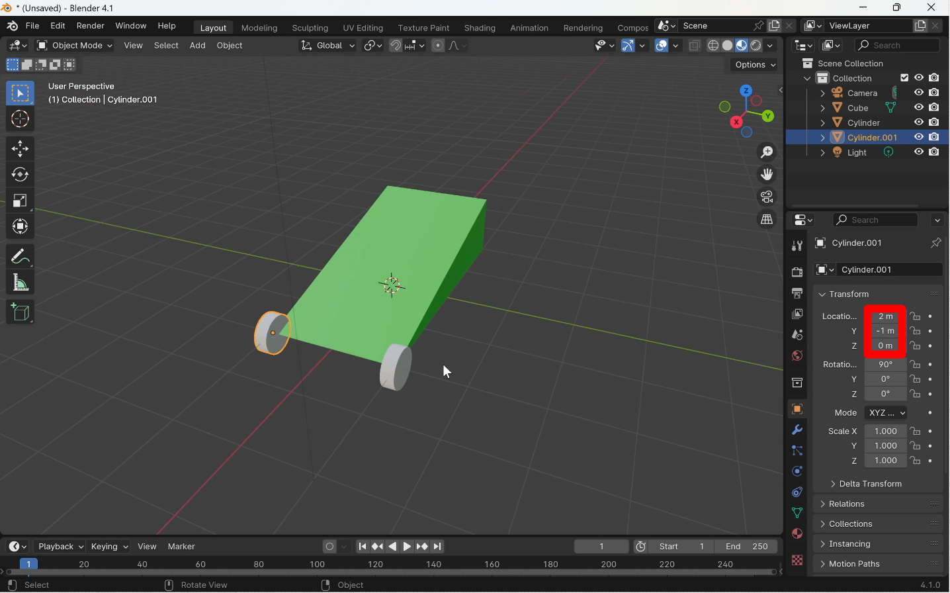Open the View Layer properties tab

pyautogui.click(x=797, y=314)
